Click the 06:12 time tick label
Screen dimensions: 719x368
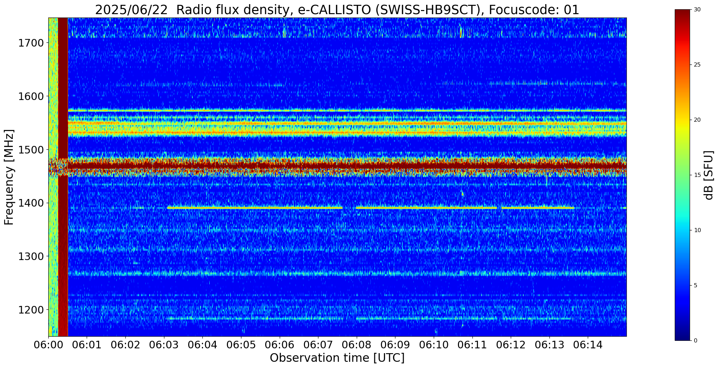click(x=511, y=345)
